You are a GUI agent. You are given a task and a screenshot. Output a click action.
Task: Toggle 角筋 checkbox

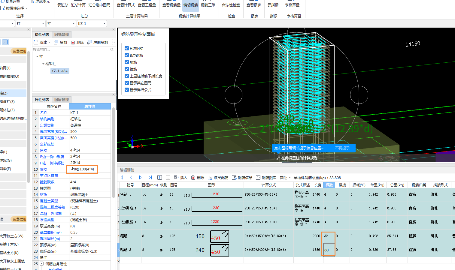click(x=127, y=62)
